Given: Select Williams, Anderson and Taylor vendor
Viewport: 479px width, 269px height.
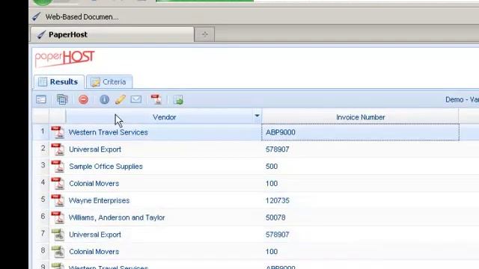Looking at the screenshot, I should tap(117, 217).
